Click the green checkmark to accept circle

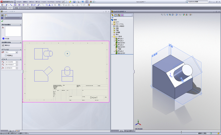(x=2, y=21)
